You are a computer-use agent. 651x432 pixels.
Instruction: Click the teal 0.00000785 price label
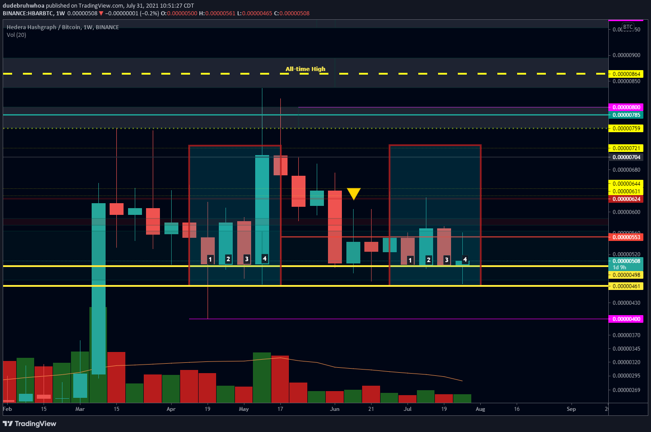coord(625,115)
